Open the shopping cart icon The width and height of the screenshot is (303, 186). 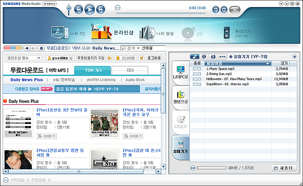141,58
